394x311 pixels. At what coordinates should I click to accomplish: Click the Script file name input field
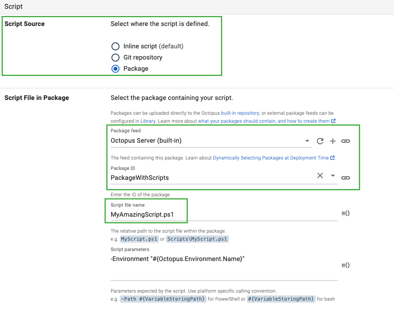coord(224,215)
